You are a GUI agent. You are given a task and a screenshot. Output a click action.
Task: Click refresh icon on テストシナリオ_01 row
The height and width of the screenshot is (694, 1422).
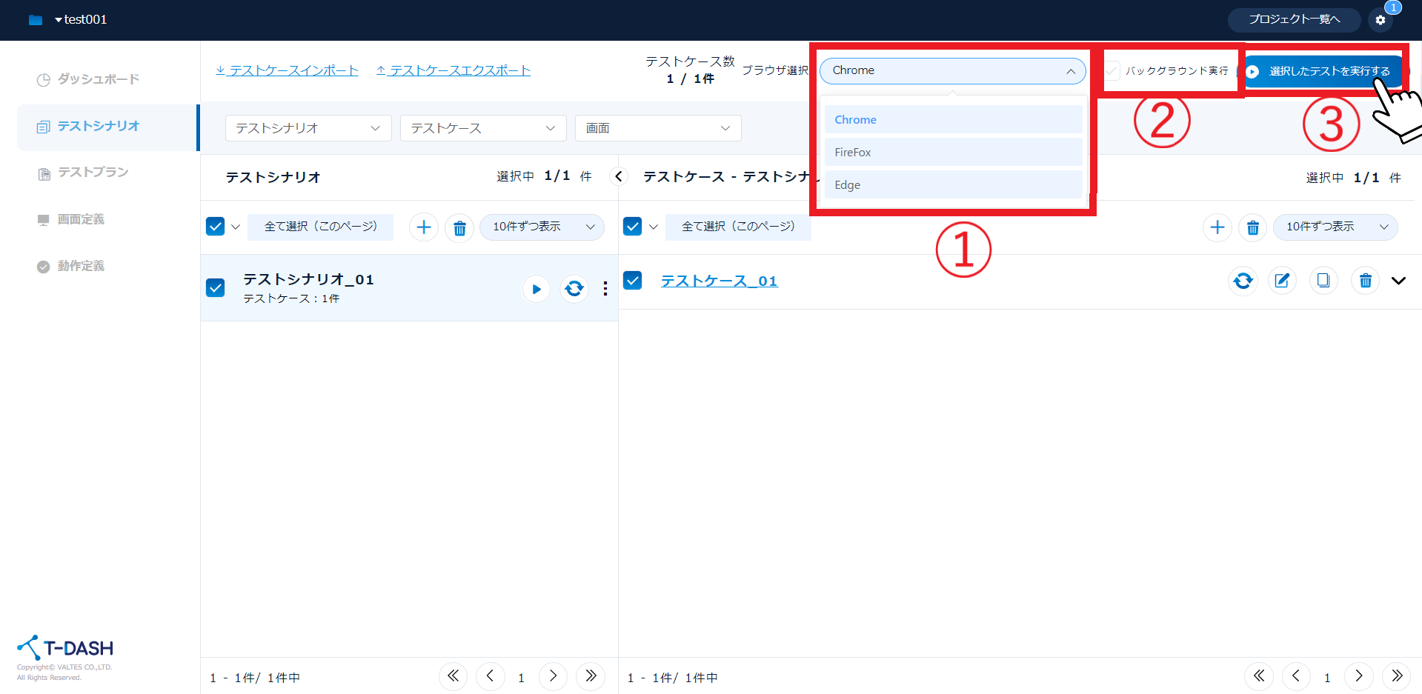[x=574, y=289]
